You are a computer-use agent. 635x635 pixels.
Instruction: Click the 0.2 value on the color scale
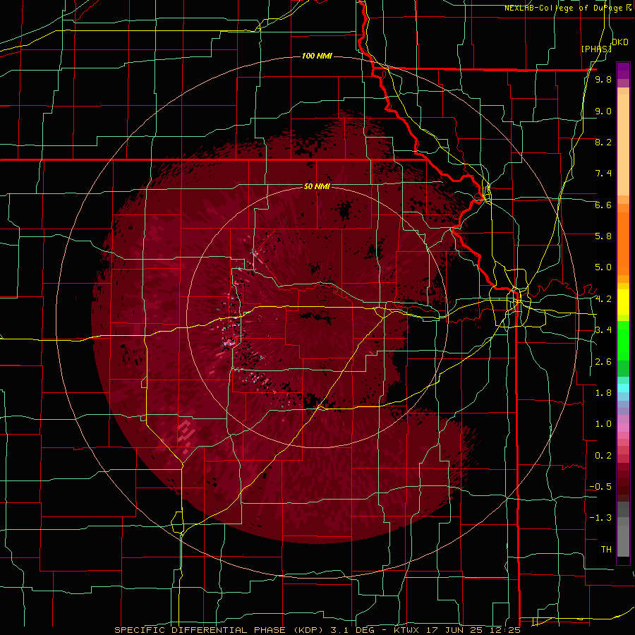pyautogui.click(x=603, y=456)
